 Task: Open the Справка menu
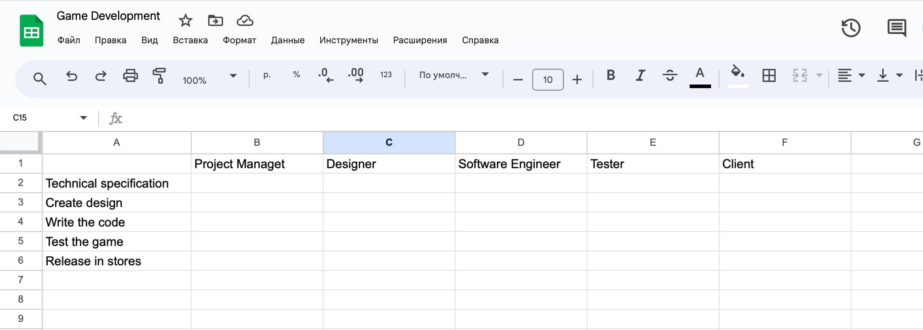480,40
